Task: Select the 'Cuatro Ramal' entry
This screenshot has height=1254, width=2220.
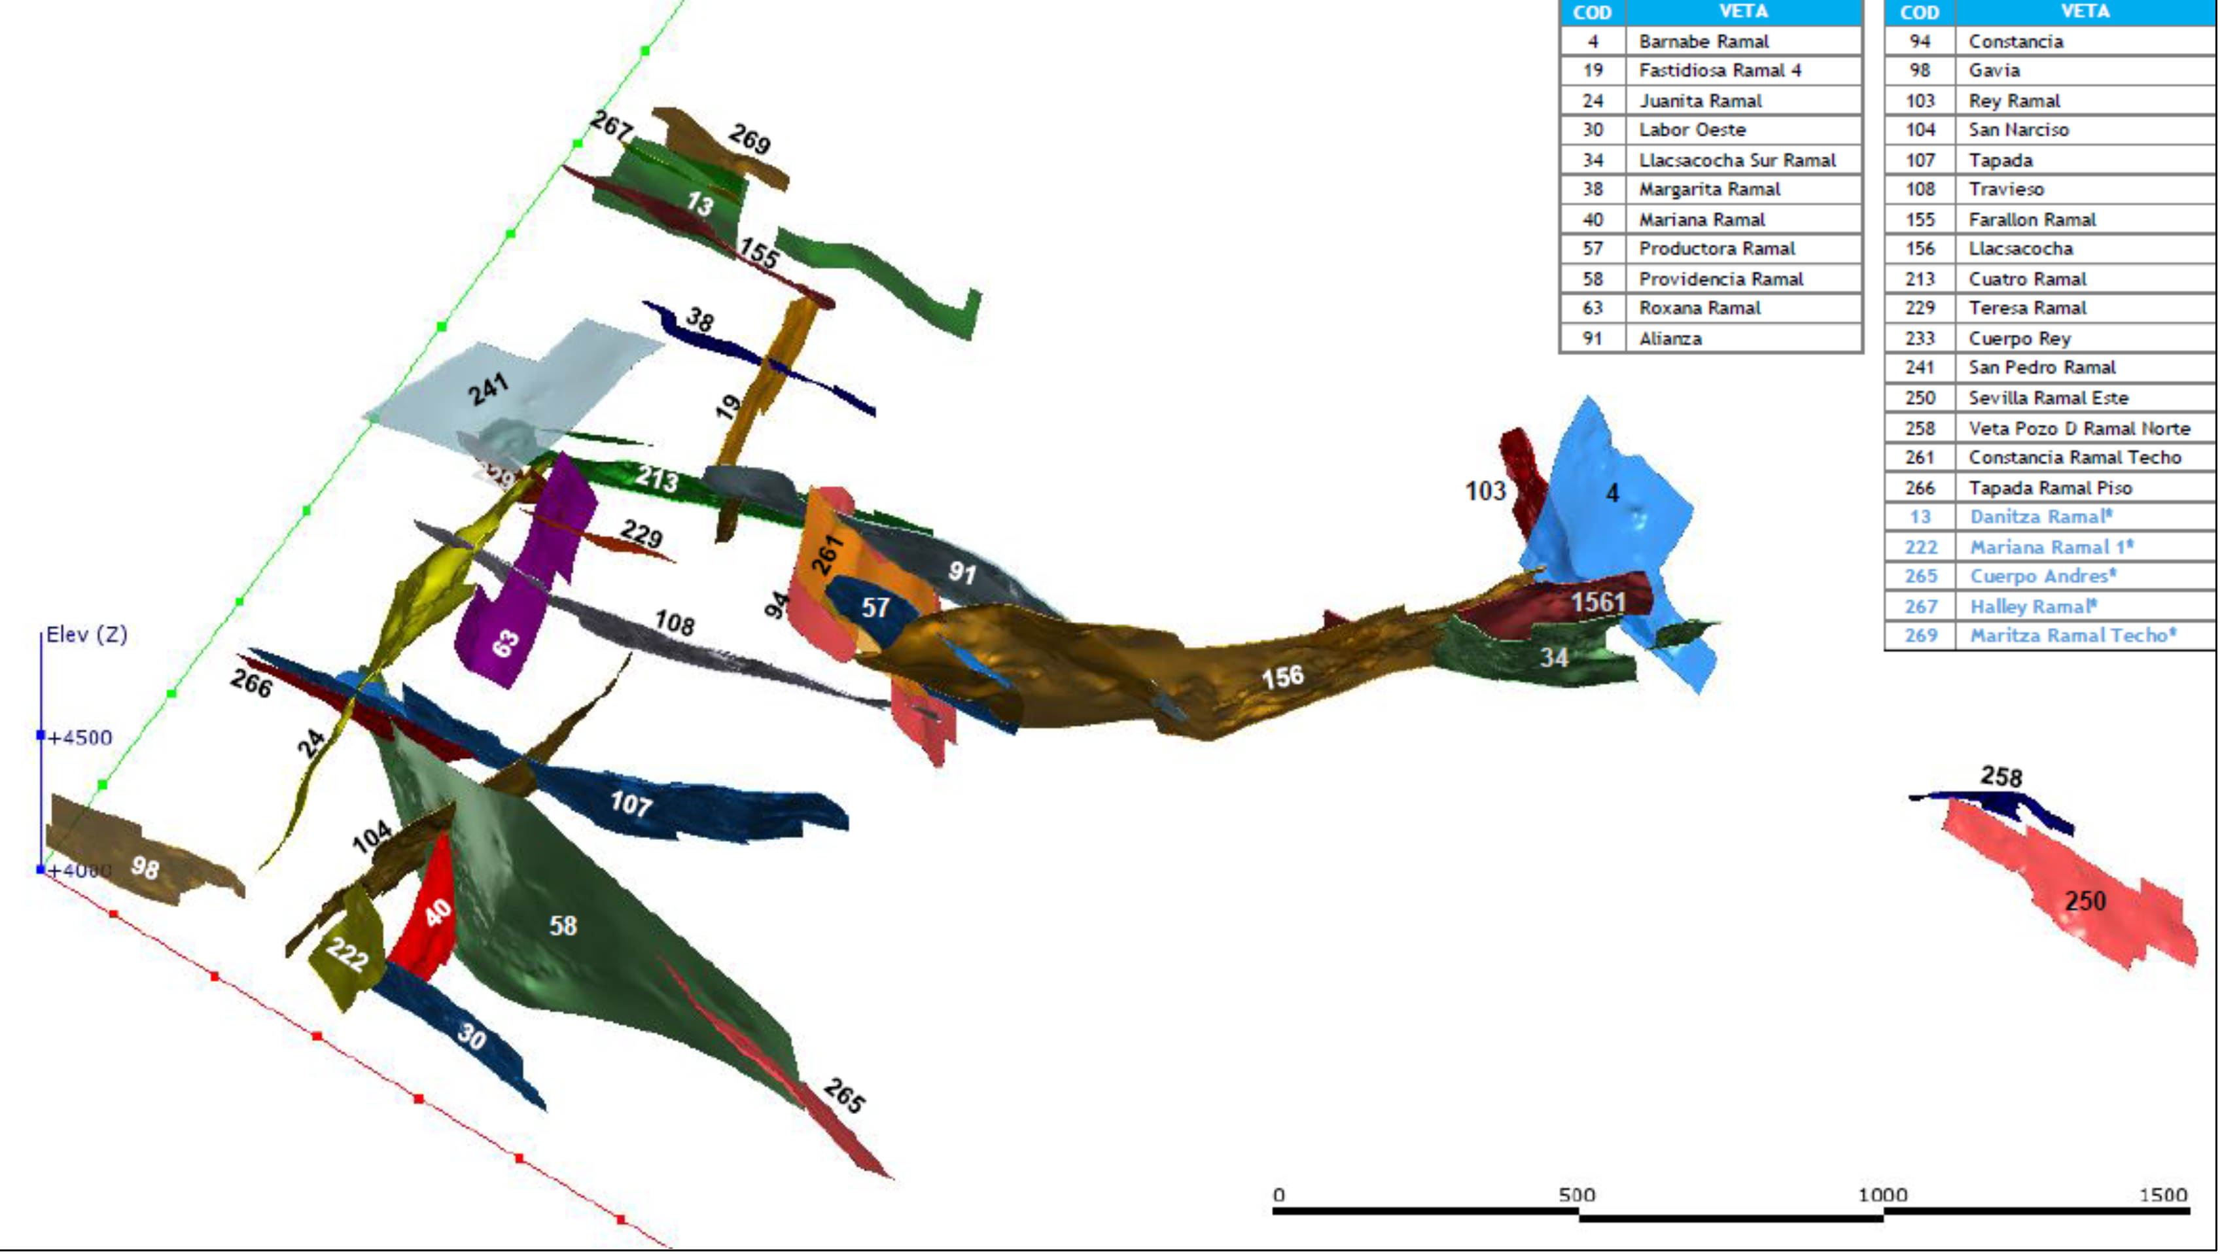Action: pos(2086,279)
